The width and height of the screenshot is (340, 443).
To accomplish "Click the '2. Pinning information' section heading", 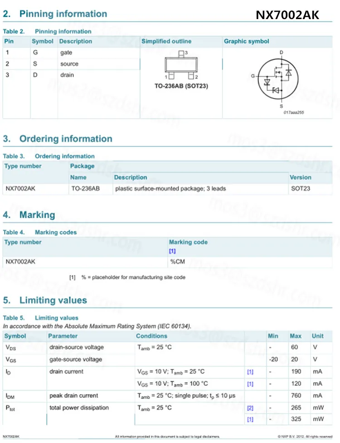I will pos(55,14).
